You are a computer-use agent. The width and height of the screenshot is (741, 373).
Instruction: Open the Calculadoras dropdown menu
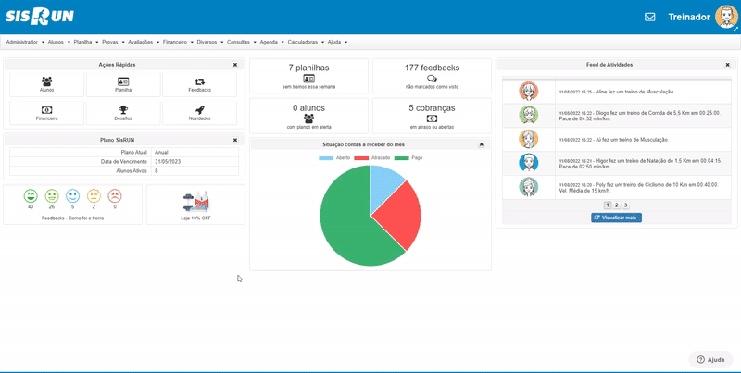pyautogui.click(x=306, y=42)
